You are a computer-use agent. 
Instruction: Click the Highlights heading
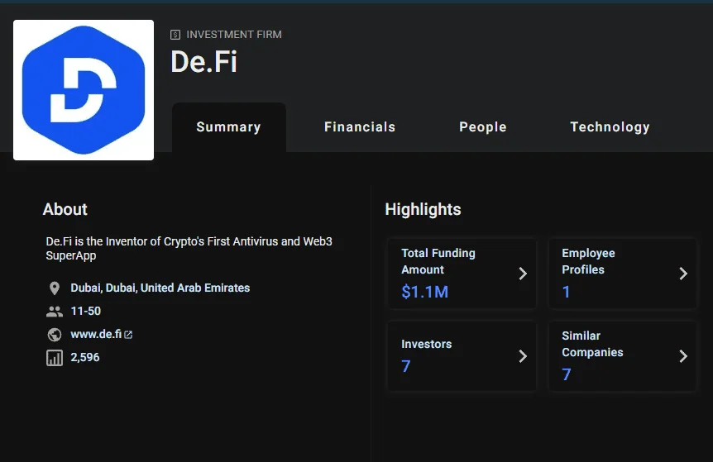(423, 209)
